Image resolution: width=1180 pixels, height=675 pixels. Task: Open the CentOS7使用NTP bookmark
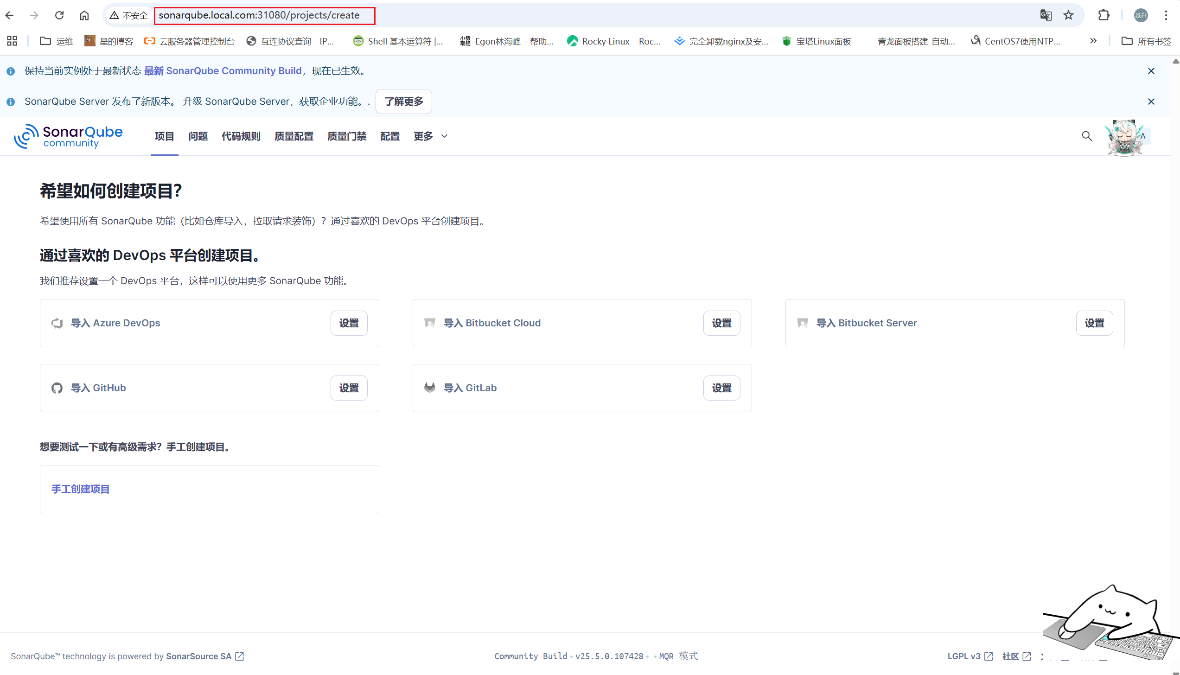(x=1016, y=41)
